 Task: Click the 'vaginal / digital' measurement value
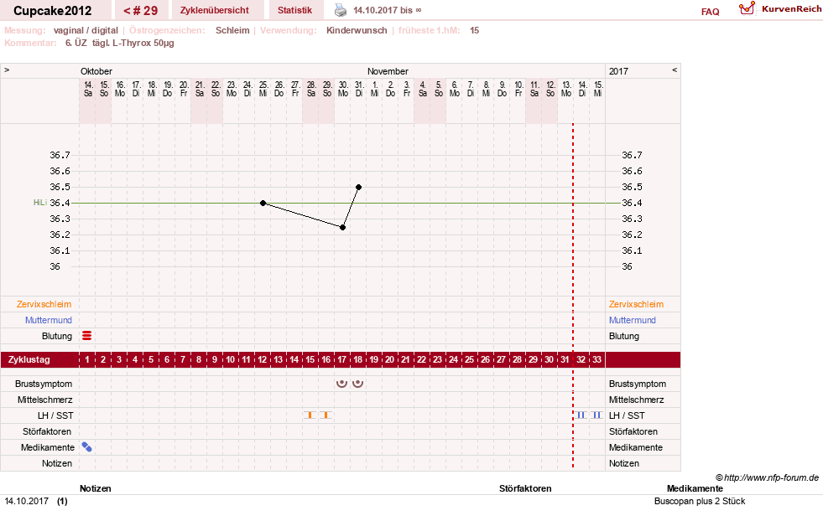coord(86,30)
